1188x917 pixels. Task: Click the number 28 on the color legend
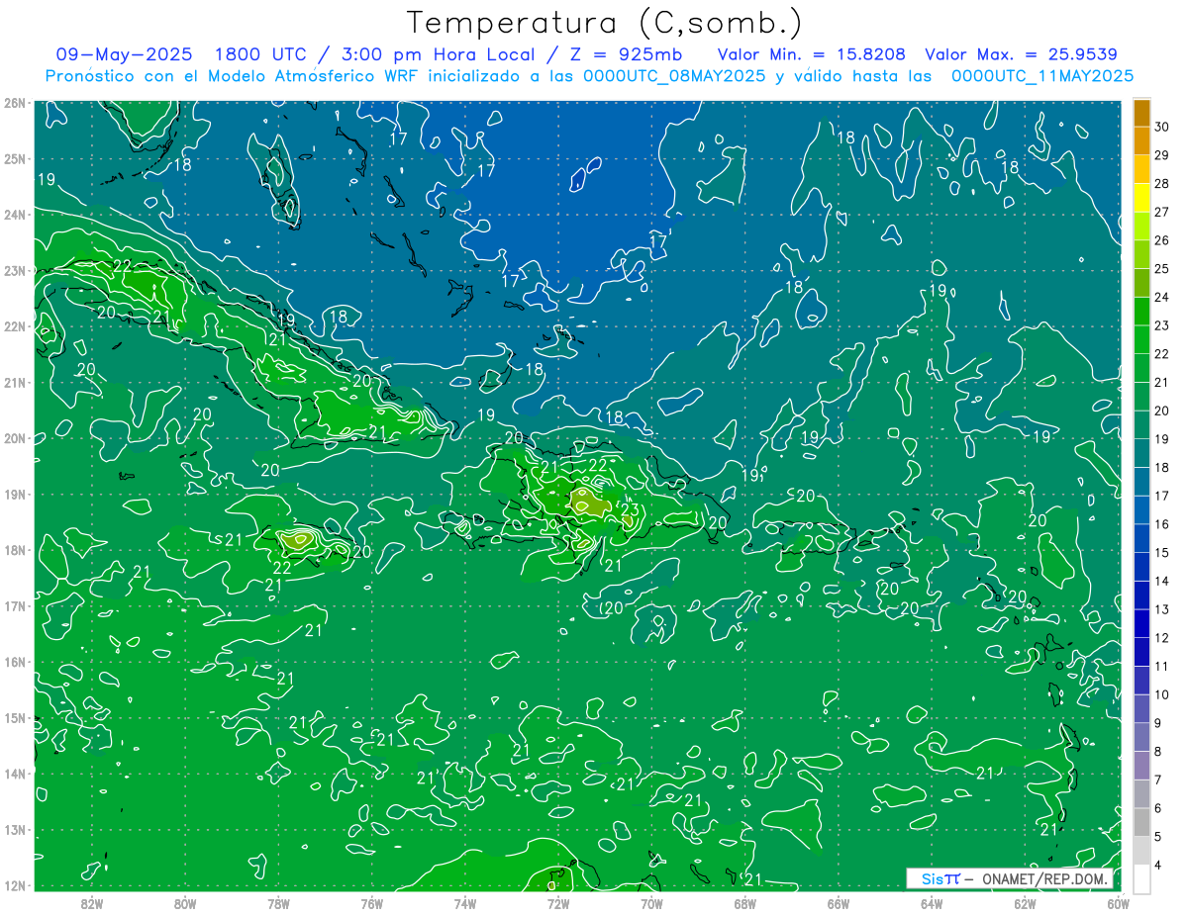(1162, 184)
